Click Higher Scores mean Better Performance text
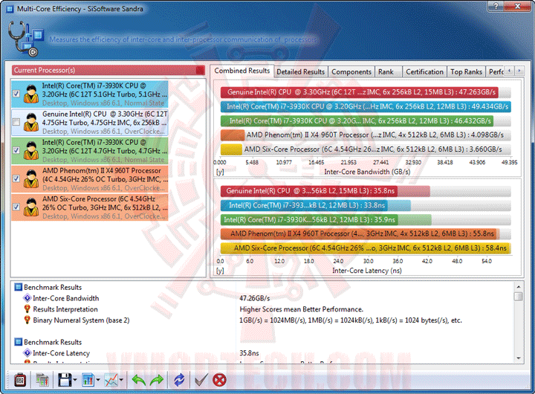 [301, 309]
